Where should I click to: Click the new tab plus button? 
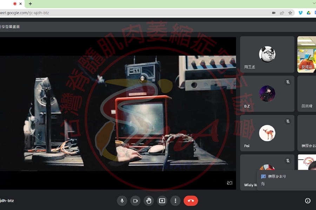click(x=30, y=3)
